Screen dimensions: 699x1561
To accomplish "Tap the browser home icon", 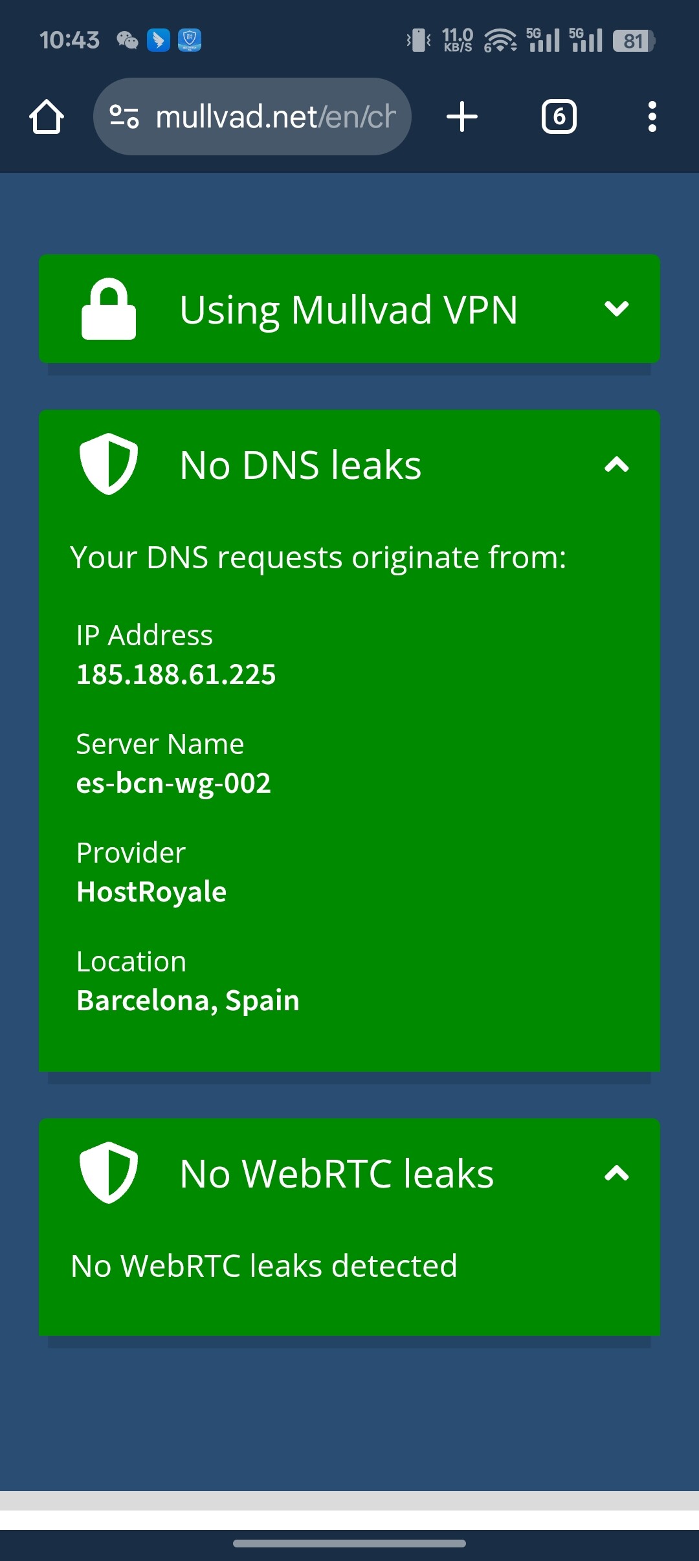I will click(47, 117).
